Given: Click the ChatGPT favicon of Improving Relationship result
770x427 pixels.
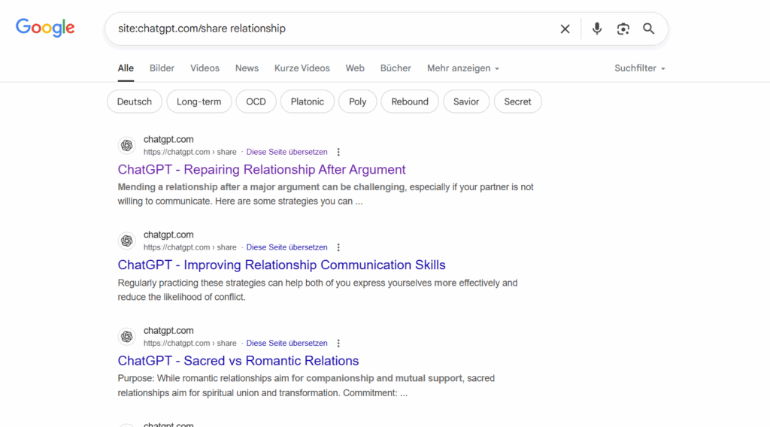Looking at the screenshot, I should 126,241.
